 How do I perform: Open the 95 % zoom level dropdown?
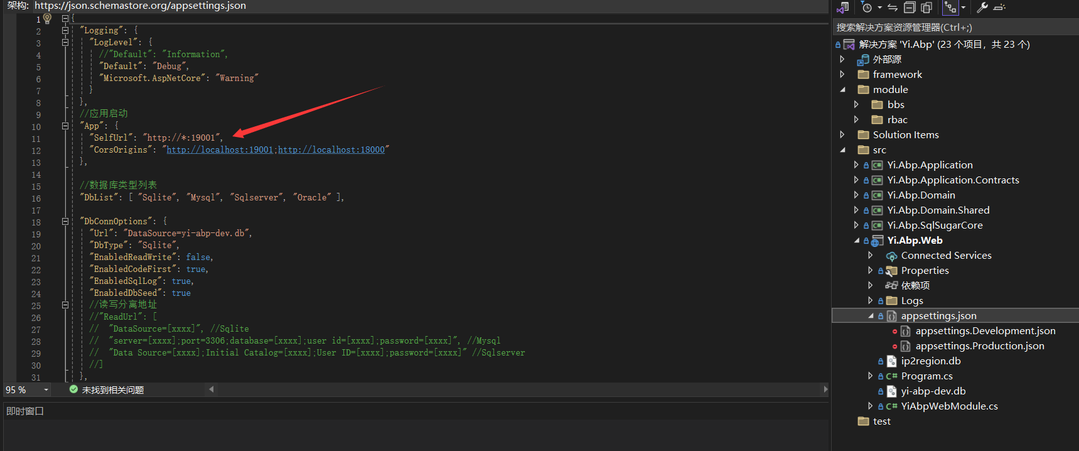pos(46,390)
